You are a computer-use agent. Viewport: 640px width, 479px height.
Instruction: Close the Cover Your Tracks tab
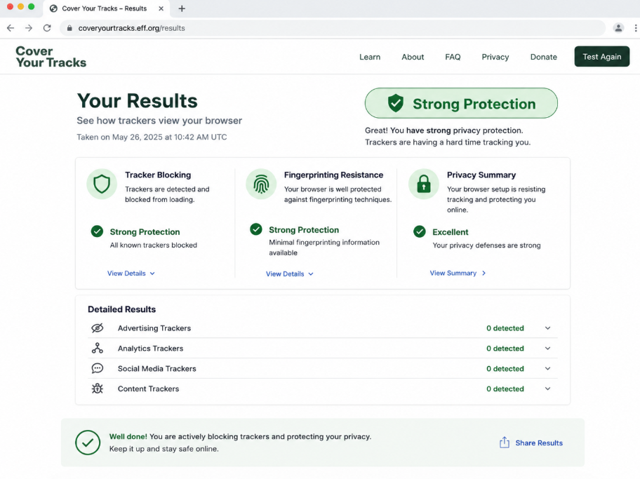pyautogui.click(x=161, y=8)
